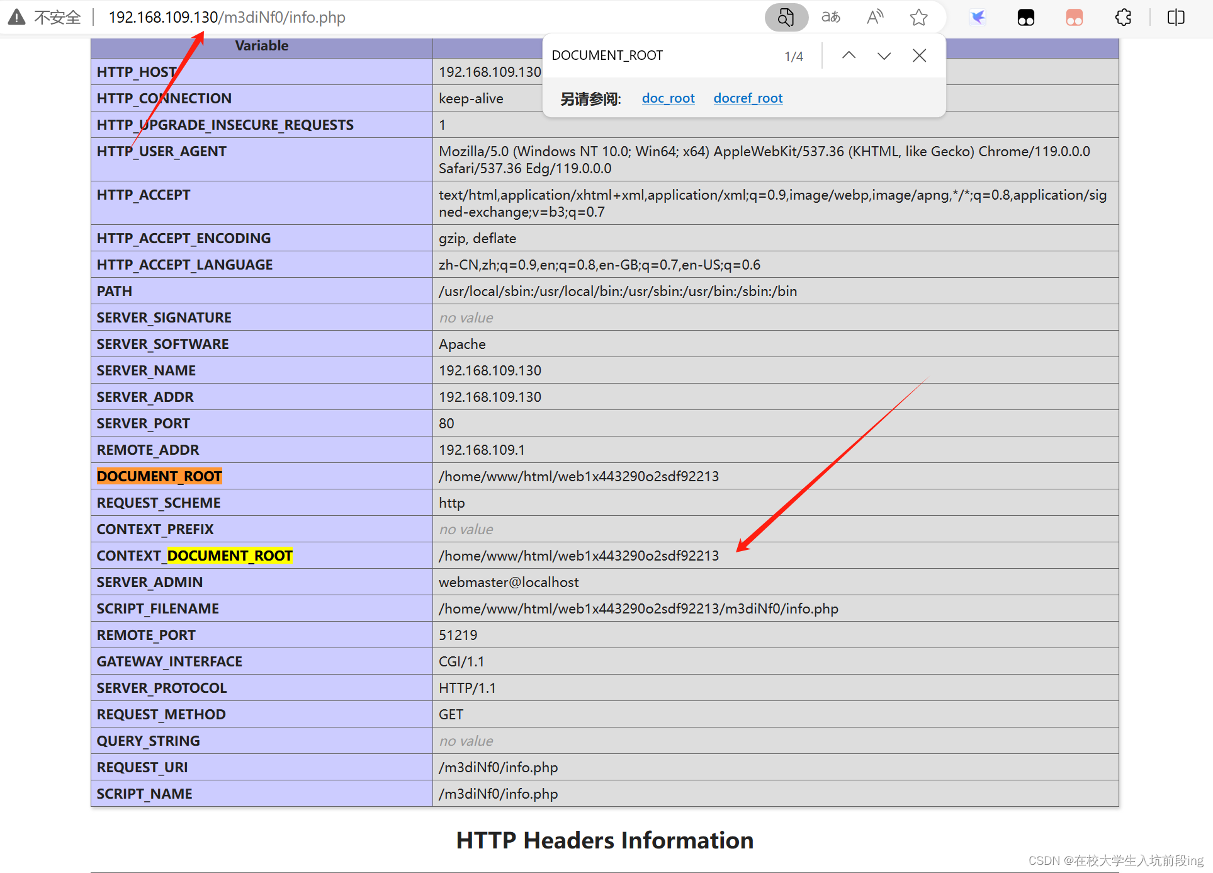The width and height of the screenshot is (1213, 873).
Task: Open the orange extension icon
Action: tap(1073, 17)
